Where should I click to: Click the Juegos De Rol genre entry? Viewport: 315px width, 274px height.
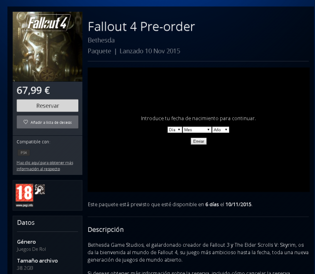[31, 249]
